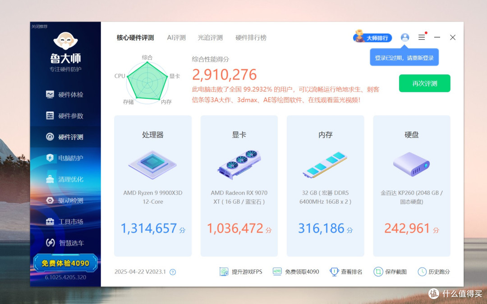487x304 pixels.
Task: Switch to the 硬件排行榜 tab
Action: coord(251,38)
